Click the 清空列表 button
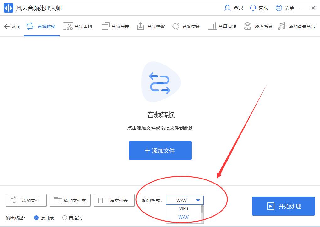Viewport: 320px width, 227px height. (114, 200)
